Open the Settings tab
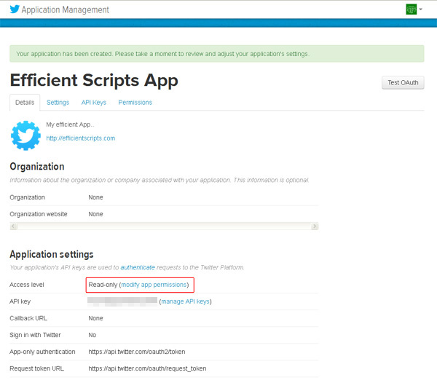437x383 pixels. tap(58, 103)
